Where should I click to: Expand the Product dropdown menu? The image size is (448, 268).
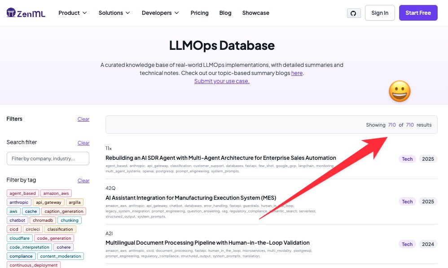pyautogui.click(x=73, y=13)
